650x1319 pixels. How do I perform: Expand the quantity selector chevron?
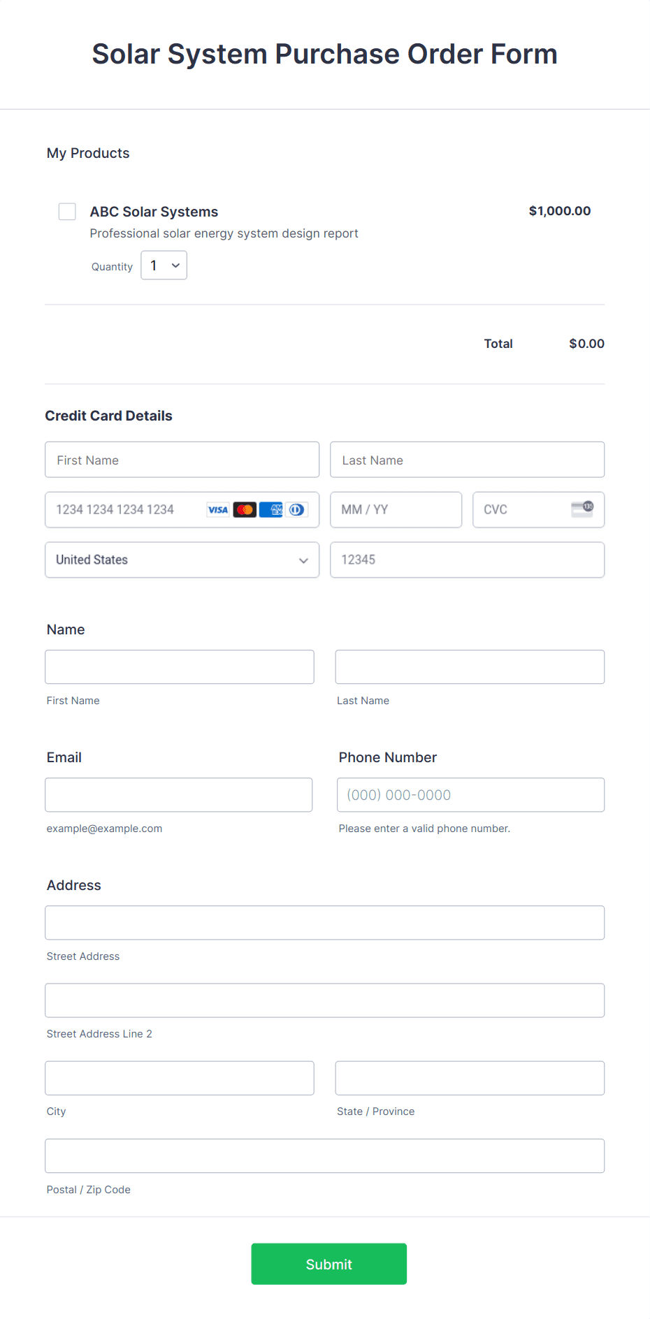[x=174, y=265]
